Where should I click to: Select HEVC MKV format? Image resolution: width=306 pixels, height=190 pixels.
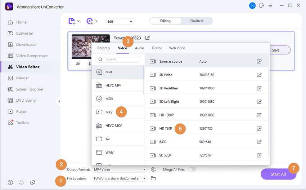[118, 125]
